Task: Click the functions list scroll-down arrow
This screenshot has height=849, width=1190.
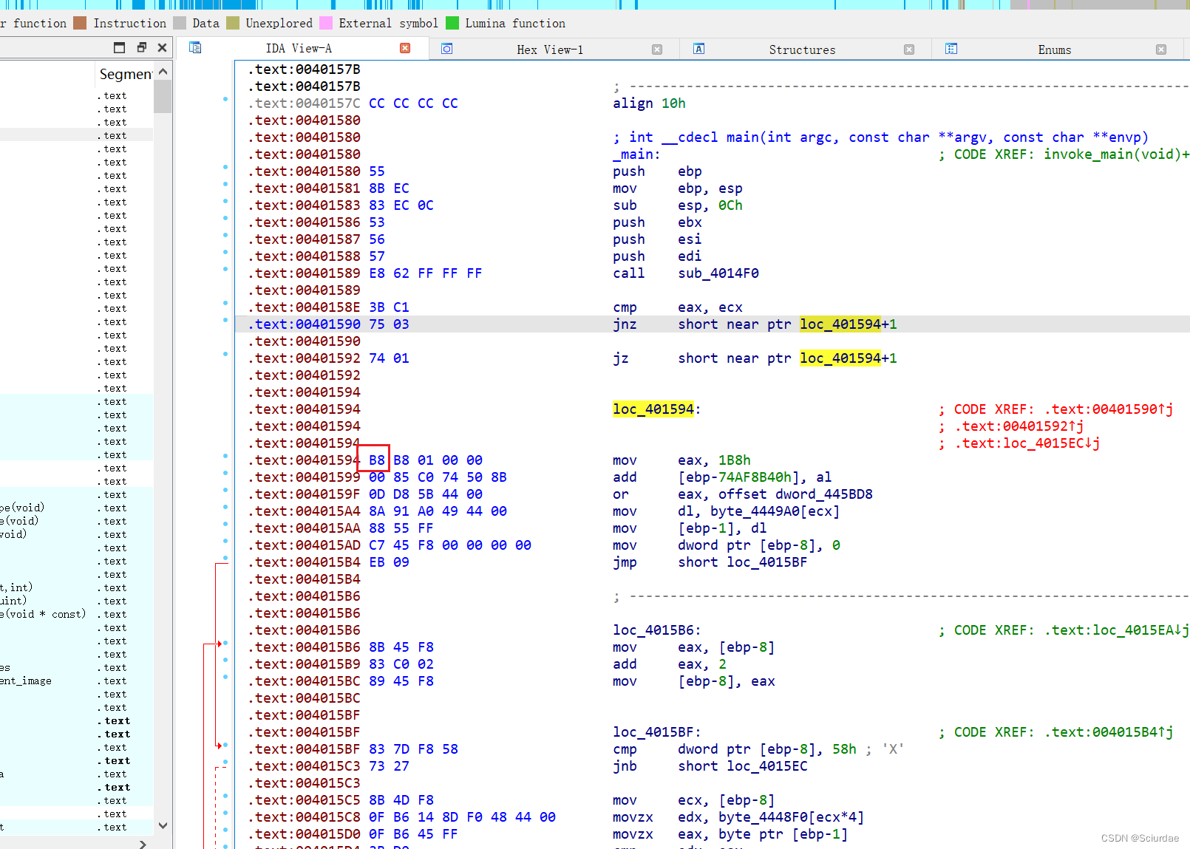Action: [163, 825]
